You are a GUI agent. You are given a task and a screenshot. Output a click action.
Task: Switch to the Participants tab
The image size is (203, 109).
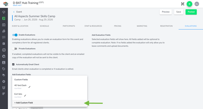coord(69,26)
